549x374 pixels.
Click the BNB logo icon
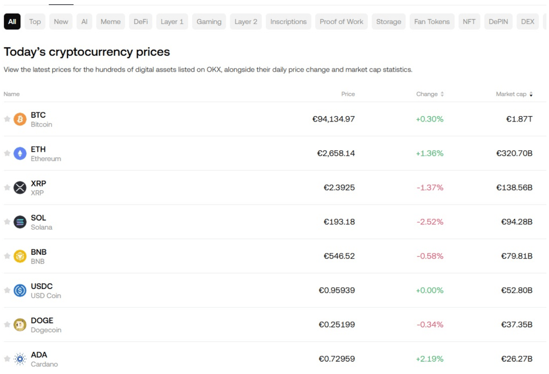(x=20, y=256)
